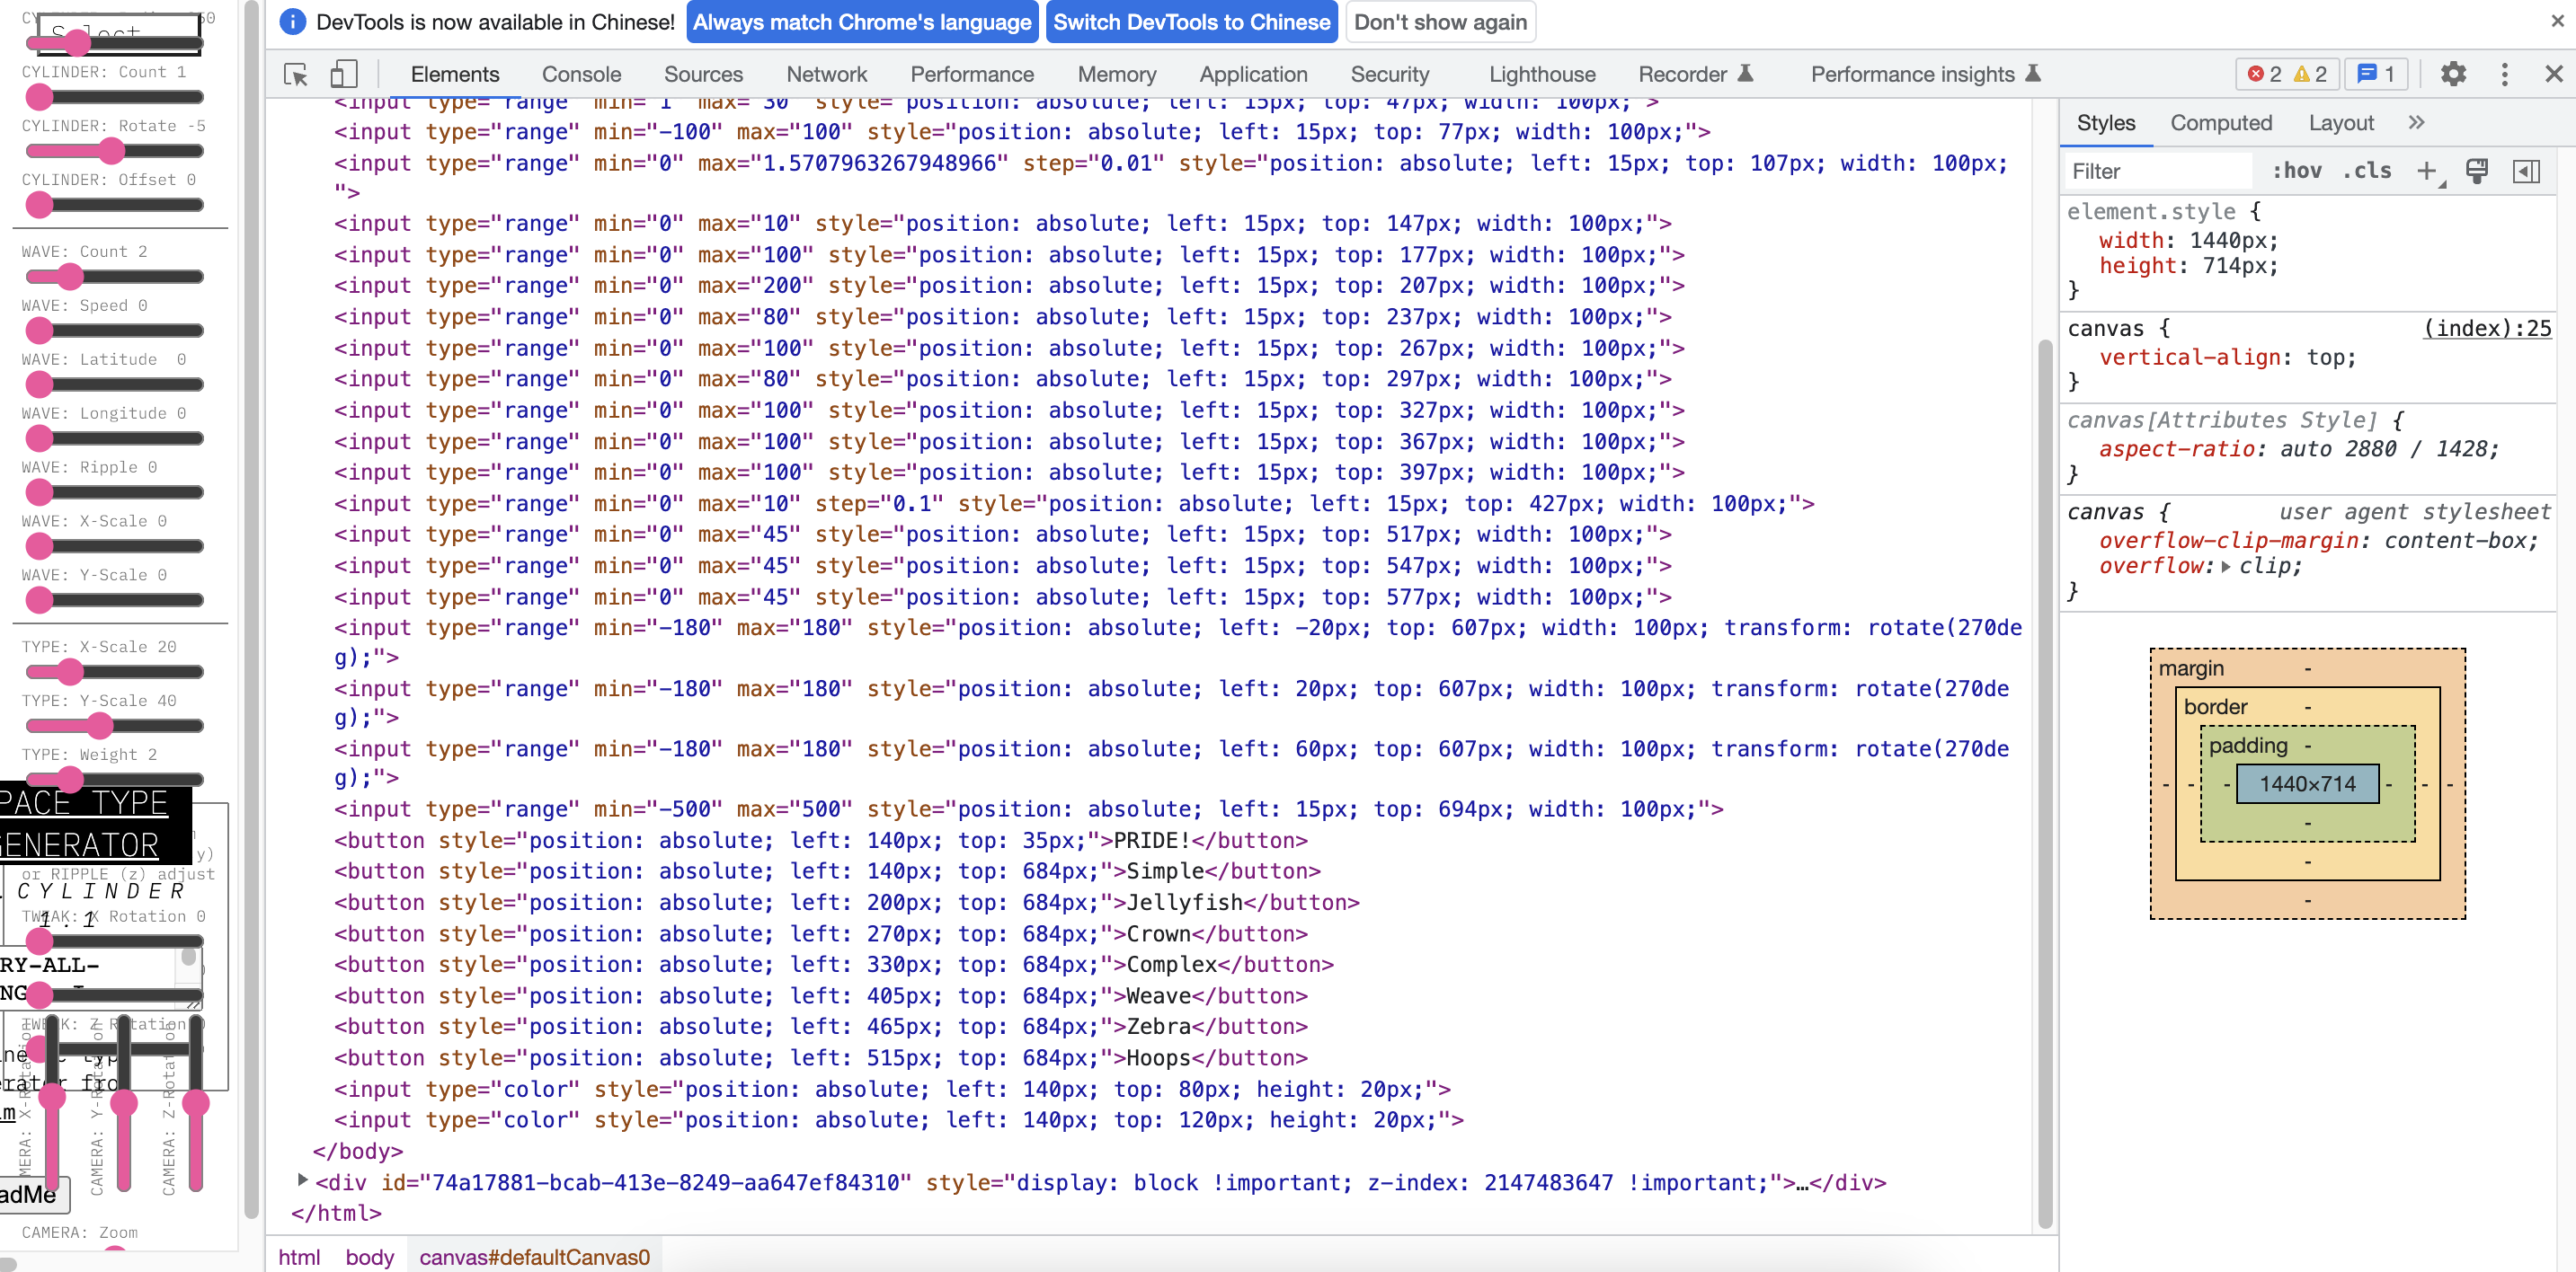
Task: Show more Styles pane tabs chevron
Action: click(x=2416, y=122)
